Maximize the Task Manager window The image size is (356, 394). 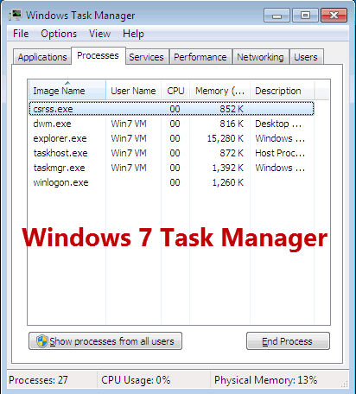click(x=305, y=16)
